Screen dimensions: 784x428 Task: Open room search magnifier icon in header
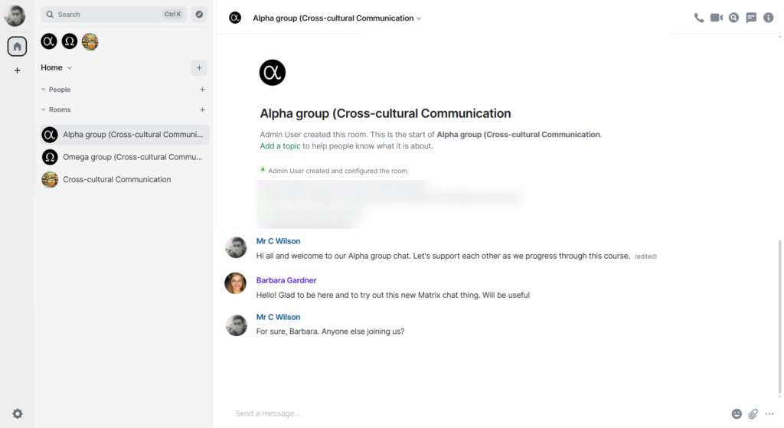(733, 18)
